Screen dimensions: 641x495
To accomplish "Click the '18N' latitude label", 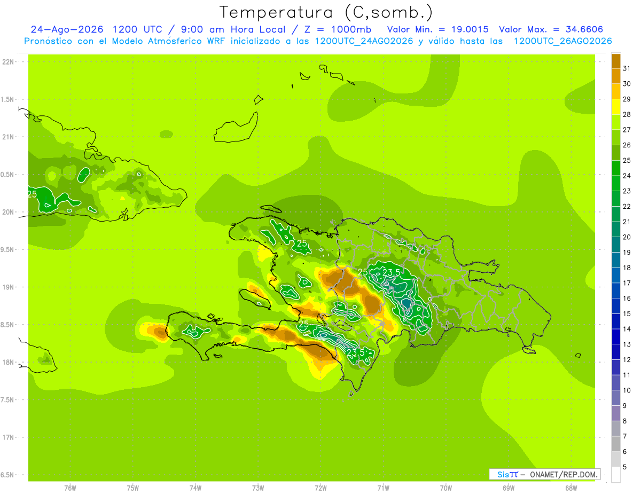I will click(9, 362).
